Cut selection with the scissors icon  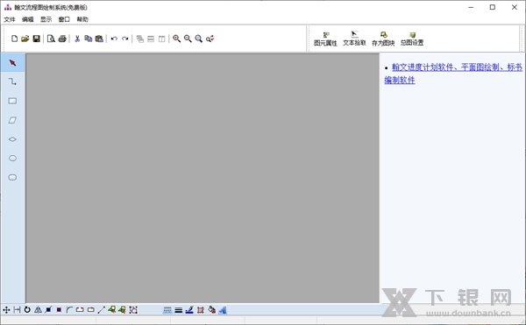[x=77, y=39]
